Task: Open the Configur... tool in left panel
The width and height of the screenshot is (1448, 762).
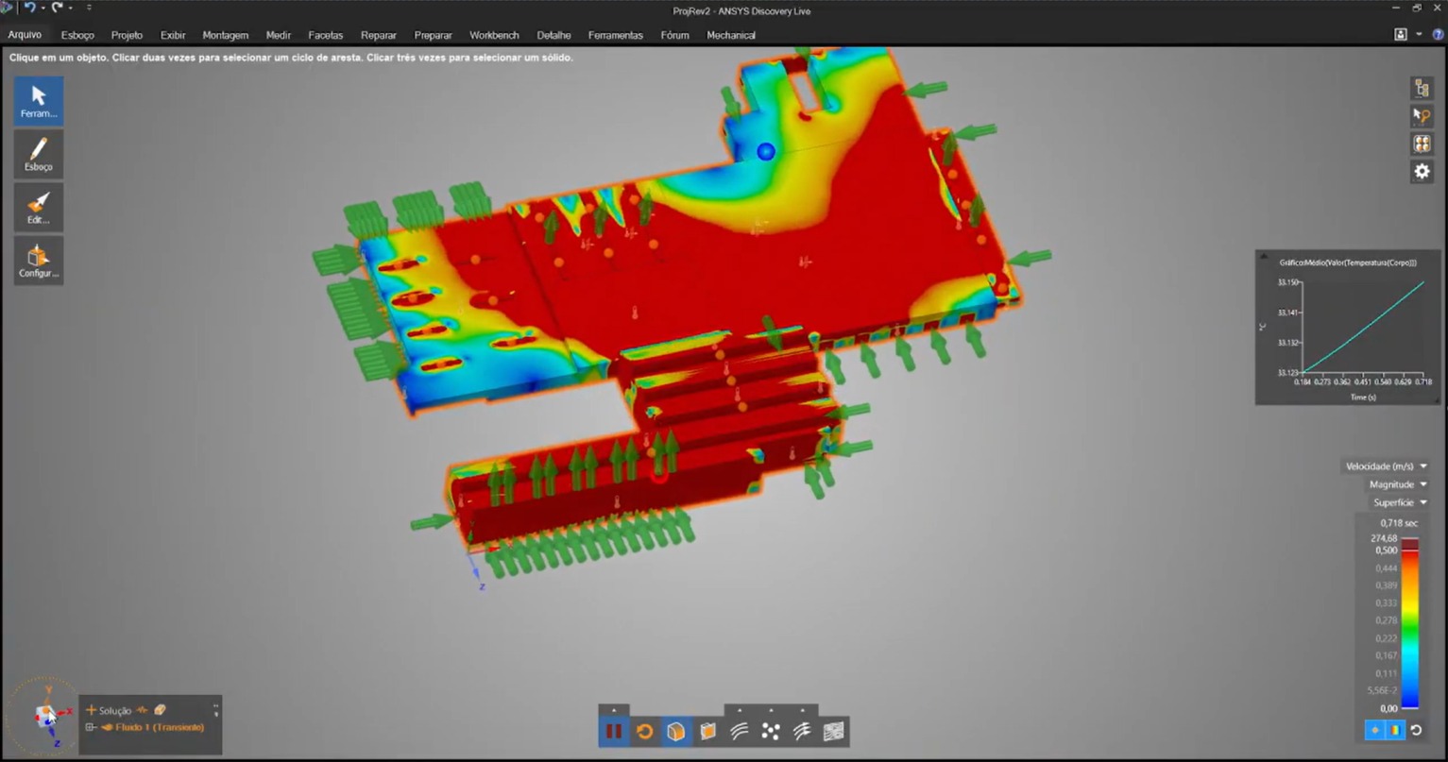Action: tap(39, 261)
